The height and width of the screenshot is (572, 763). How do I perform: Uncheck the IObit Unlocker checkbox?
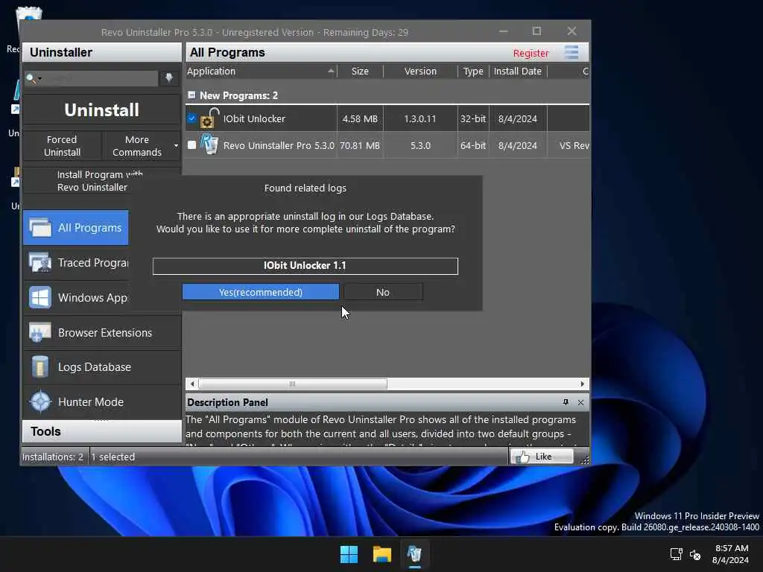(x=191, y=118)
